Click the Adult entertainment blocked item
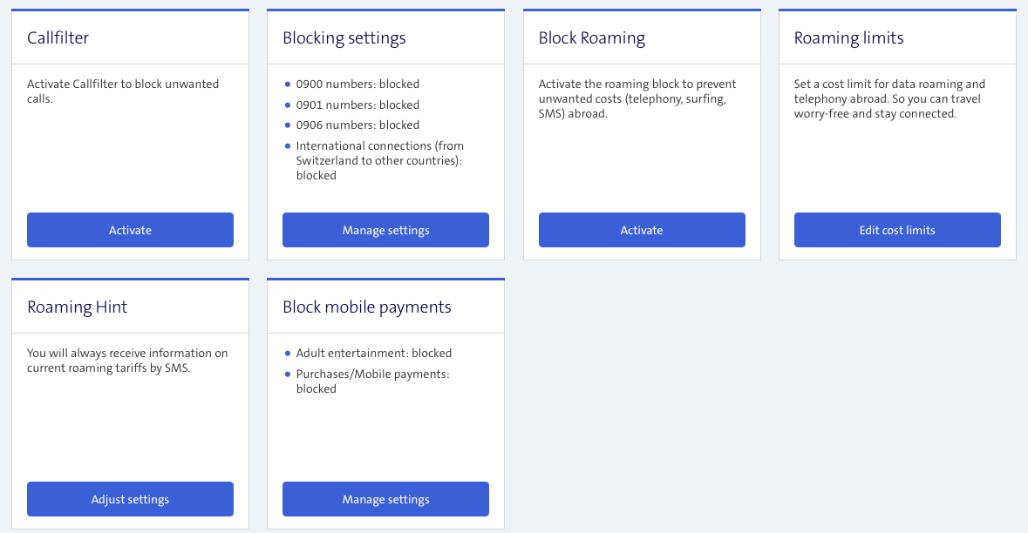 (373, 354)
